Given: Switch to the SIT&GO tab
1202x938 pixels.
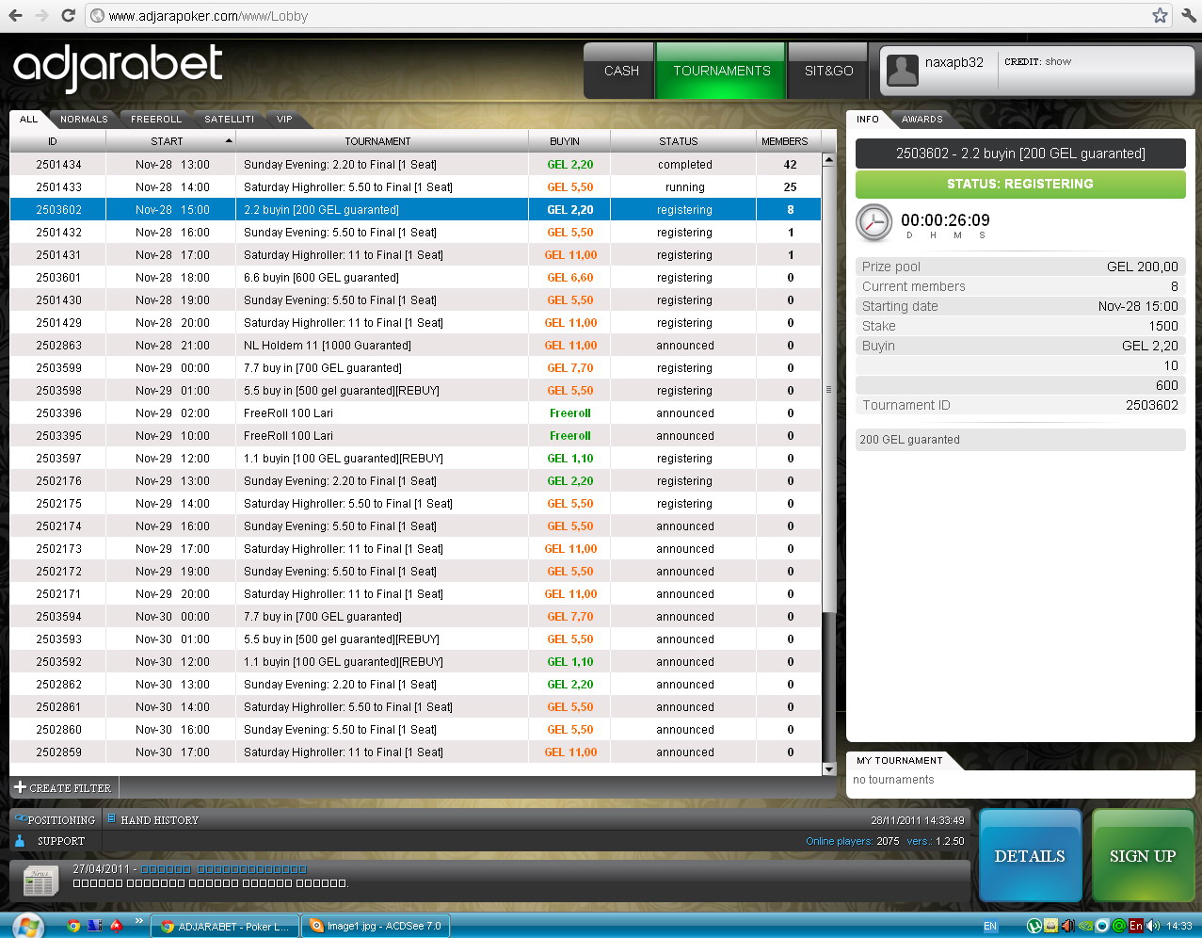Looking at the screenshot, I should 828,71.
